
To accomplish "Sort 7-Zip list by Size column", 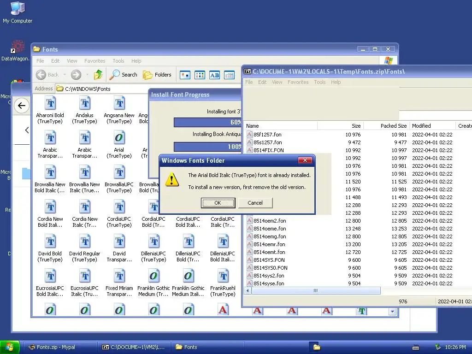I will point(340,126).
